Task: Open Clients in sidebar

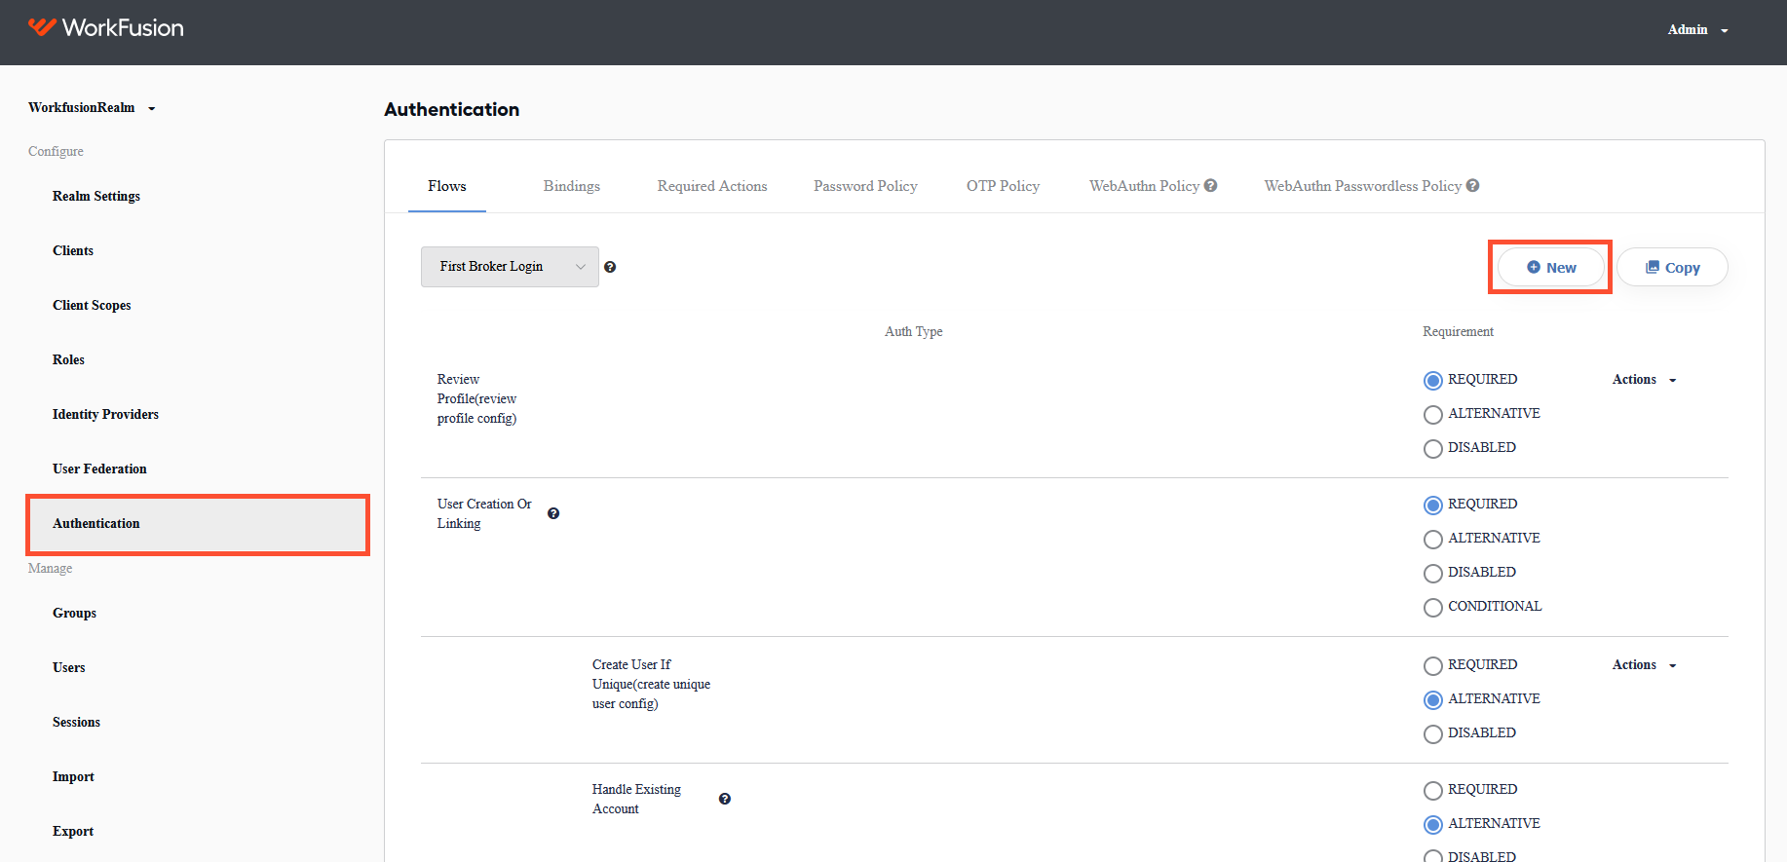Action: (x=73, y=250)
